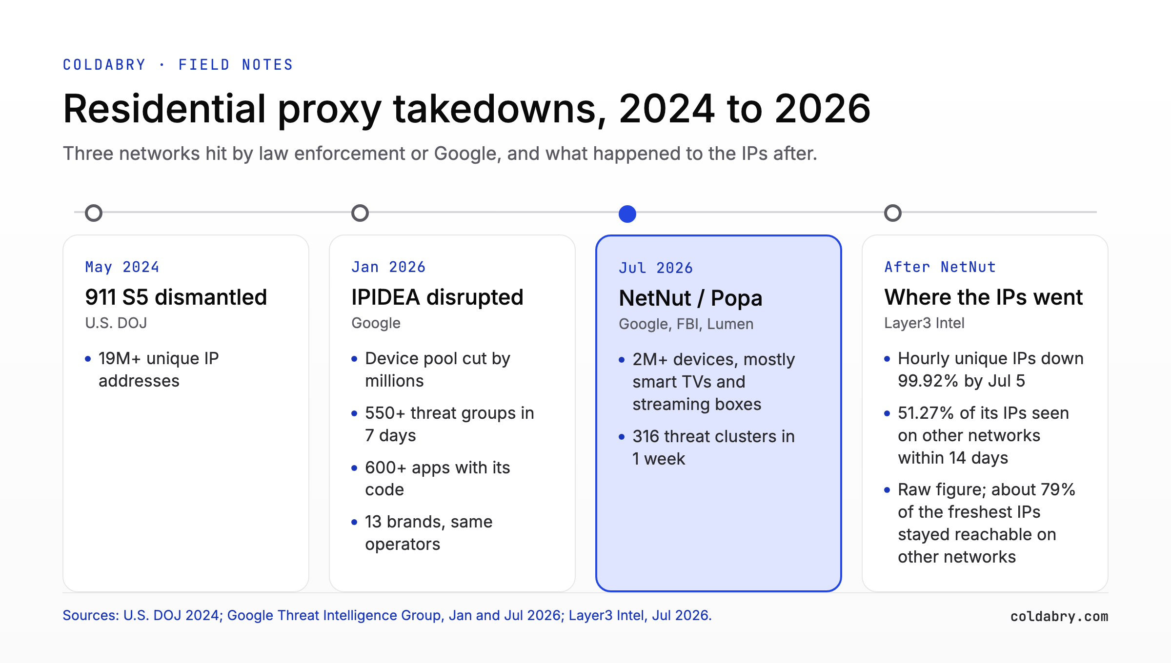The image size is (1171, 663).
Task: Select the filled Jul 2026 timeline marker
Action: (627, 214)
